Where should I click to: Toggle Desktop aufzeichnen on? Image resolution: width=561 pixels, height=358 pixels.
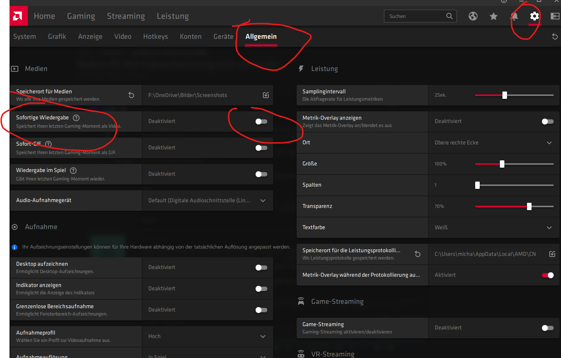[x=261, y=268]
